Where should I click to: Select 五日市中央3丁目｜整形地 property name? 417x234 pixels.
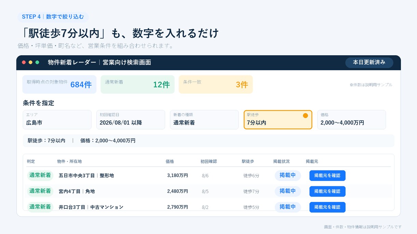click(x=86, y=176)
